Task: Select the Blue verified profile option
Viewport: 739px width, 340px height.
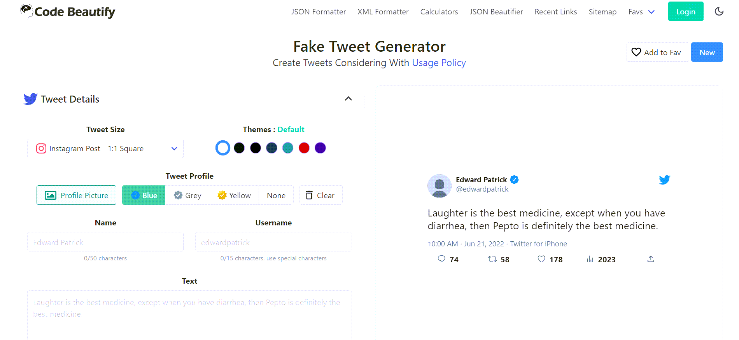Action: pyautogui.click(x=143, y=195)
